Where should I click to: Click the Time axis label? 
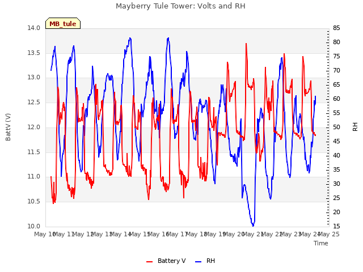coord(321,243)
